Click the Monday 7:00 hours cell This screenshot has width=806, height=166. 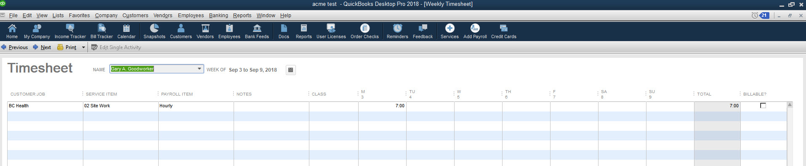[x=382, y=106]
